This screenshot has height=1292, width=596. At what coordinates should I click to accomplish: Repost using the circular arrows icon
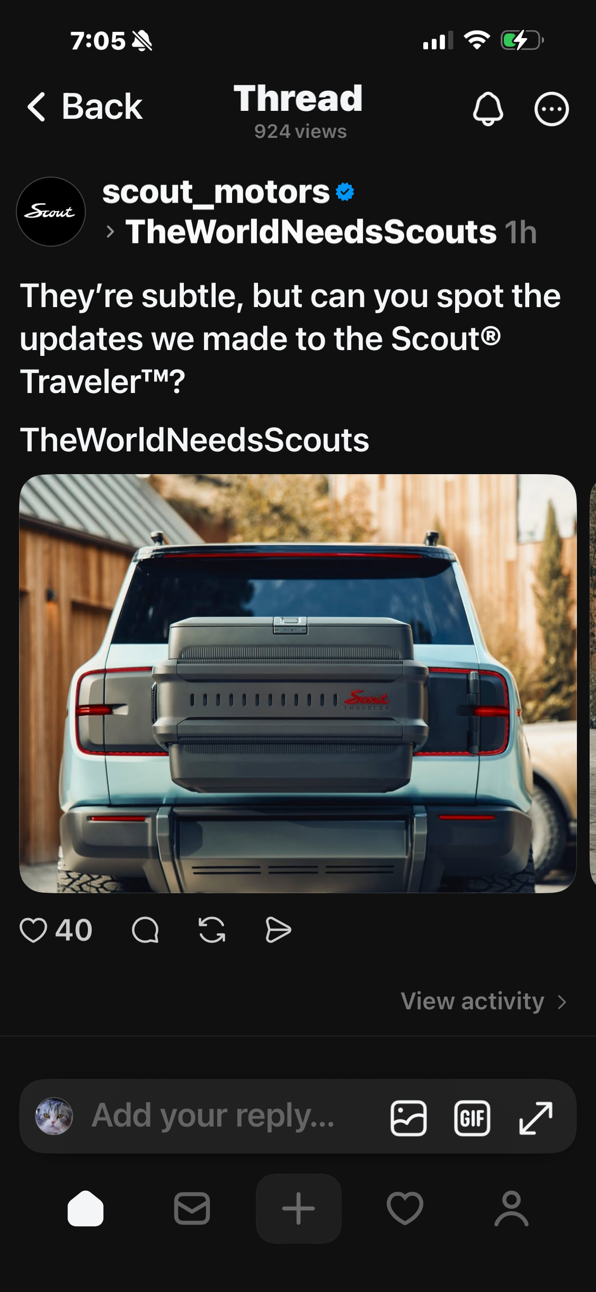pos(212,930)
